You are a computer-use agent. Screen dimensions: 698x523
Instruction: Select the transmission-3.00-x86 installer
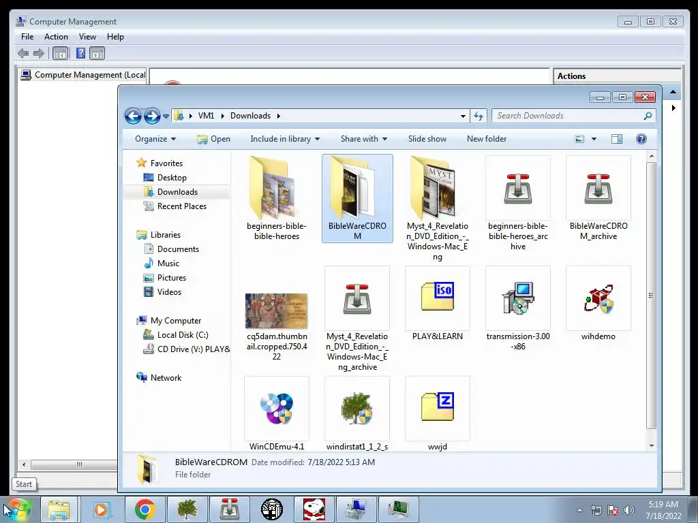tap(518, 308)
